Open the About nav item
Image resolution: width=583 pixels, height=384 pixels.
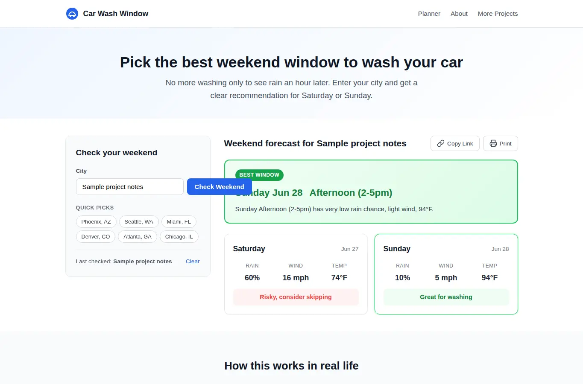pyautogui.click(x=459, y=14)
